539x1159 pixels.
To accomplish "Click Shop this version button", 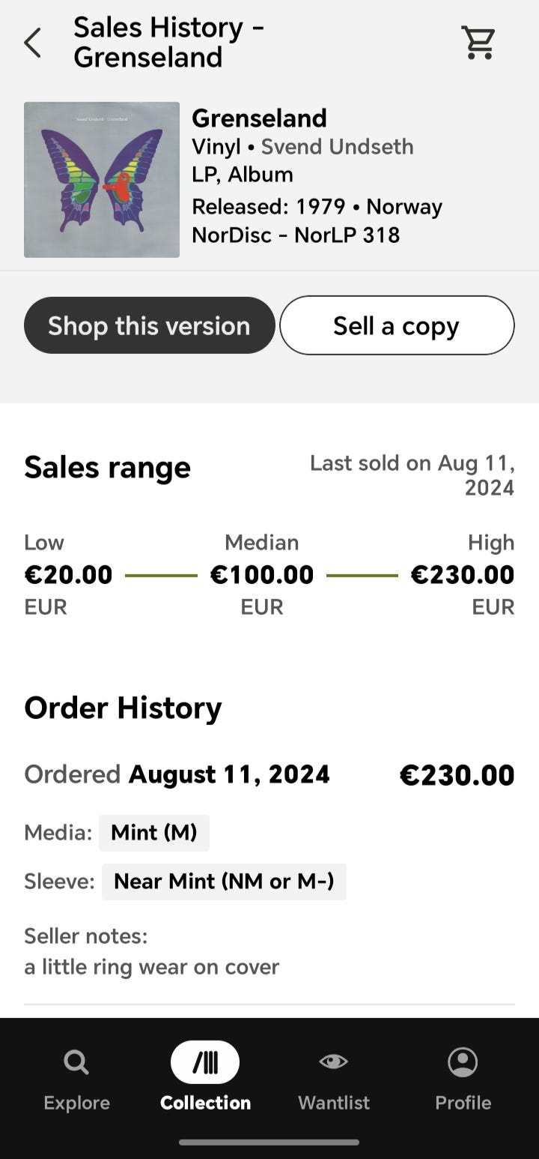I will click(150, 325).
